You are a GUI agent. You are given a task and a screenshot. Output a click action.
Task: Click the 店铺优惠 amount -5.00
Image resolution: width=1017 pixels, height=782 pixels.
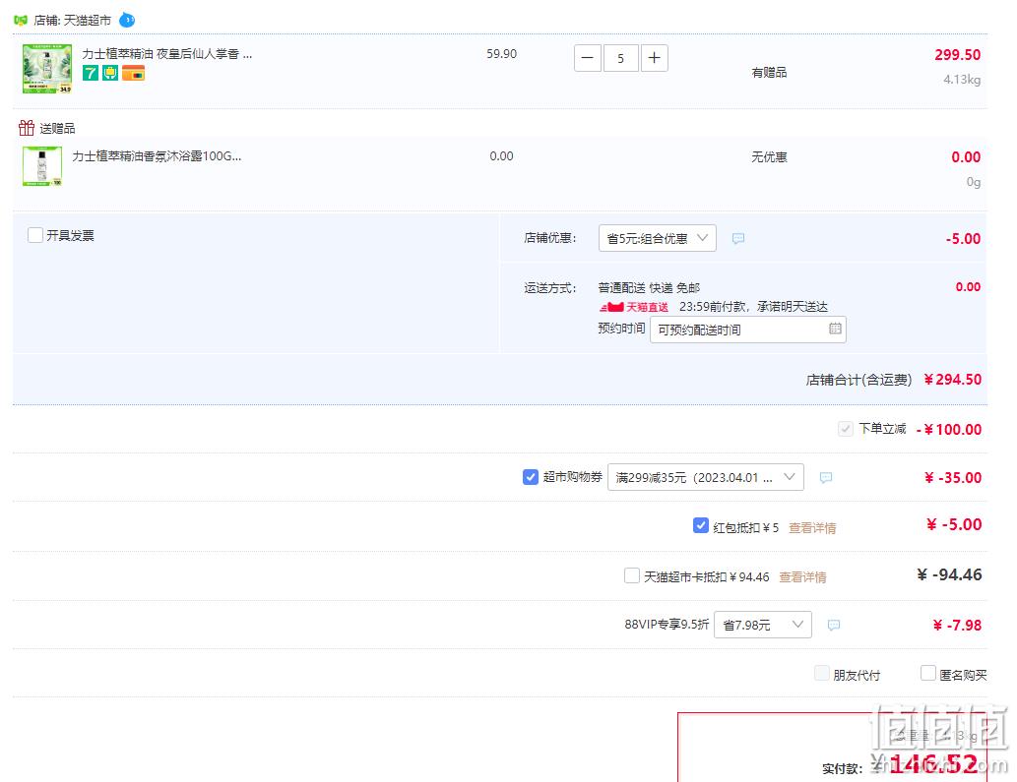click(x=963, y=239)
